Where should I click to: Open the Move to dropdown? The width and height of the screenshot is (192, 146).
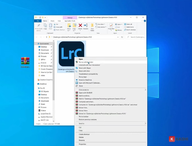[69, 27]
